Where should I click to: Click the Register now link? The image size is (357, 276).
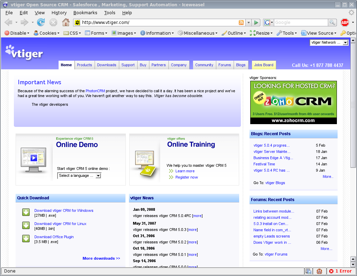point(186,177)
